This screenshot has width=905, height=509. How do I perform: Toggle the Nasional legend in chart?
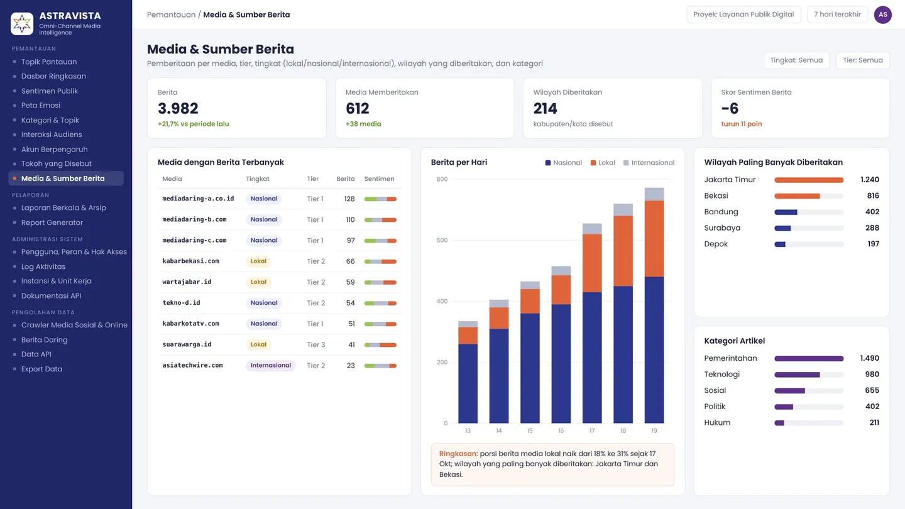[x=564, y=163]
